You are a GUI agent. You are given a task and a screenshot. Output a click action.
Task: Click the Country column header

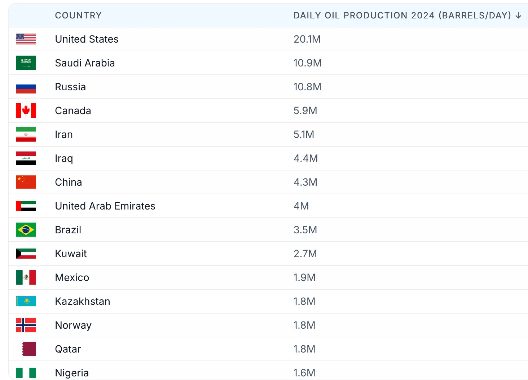[x=78, y=16]
